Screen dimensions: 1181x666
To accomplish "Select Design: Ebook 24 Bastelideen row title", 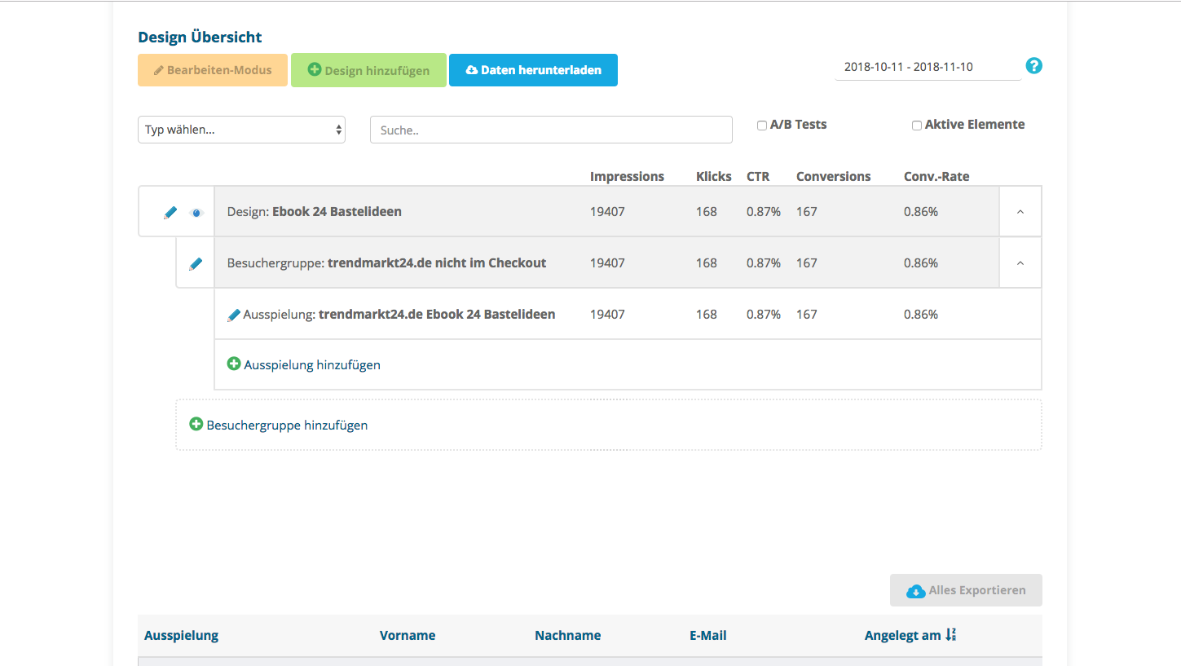I will pos(314,212).
